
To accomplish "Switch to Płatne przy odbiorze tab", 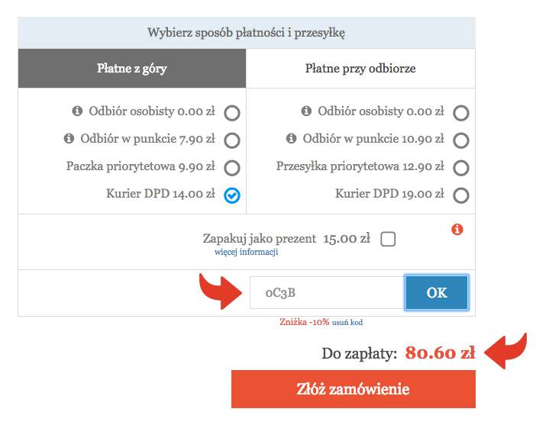I will point(360,69).
